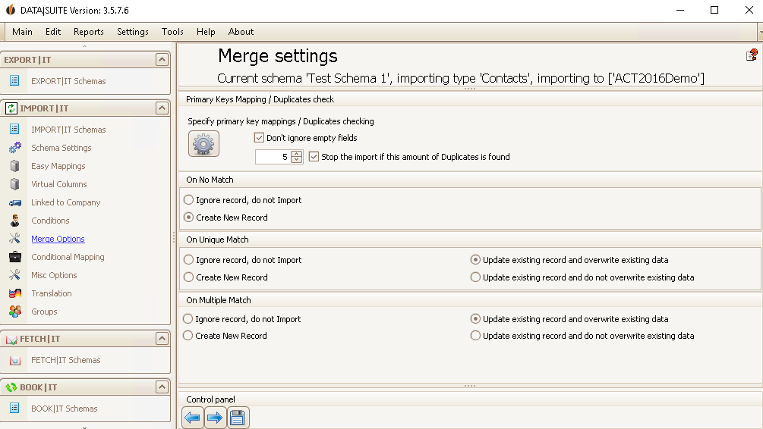The image size is (763, 429).
Task: Select On Multiple Match update without overwrite
Action: pyautogui.click(x=475, y=336)
